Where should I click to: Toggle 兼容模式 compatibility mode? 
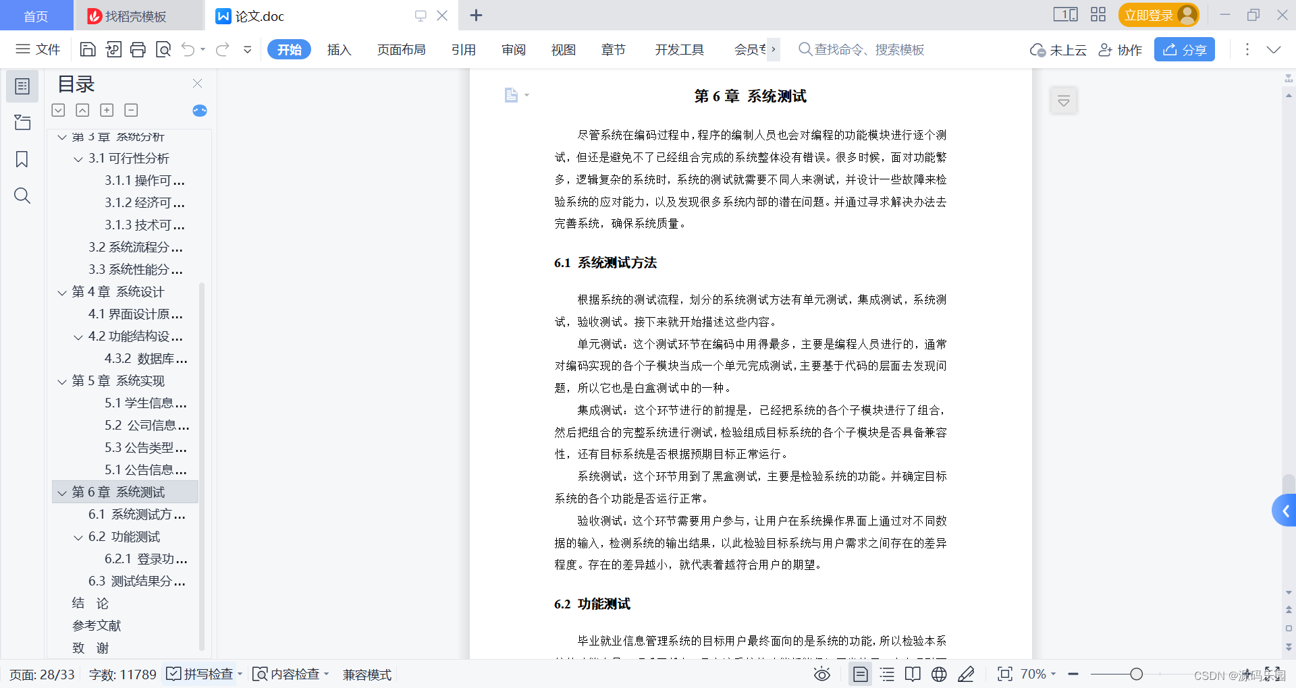(367, 674)
